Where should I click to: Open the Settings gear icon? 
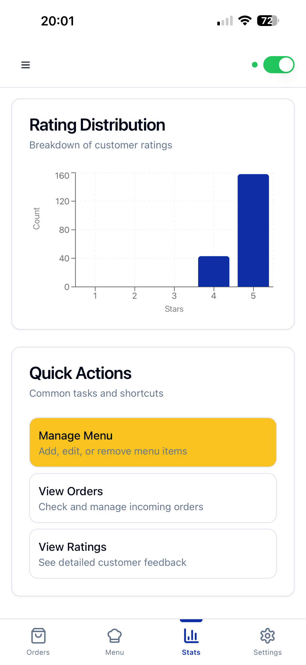(267, 636)
